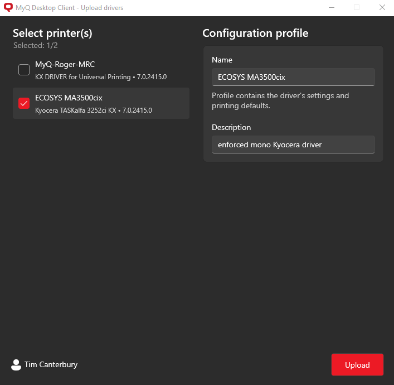394x385 pixels.
Task: Check the MyQ-Roger-MRC printer checkbox
Action: [24, 70]
